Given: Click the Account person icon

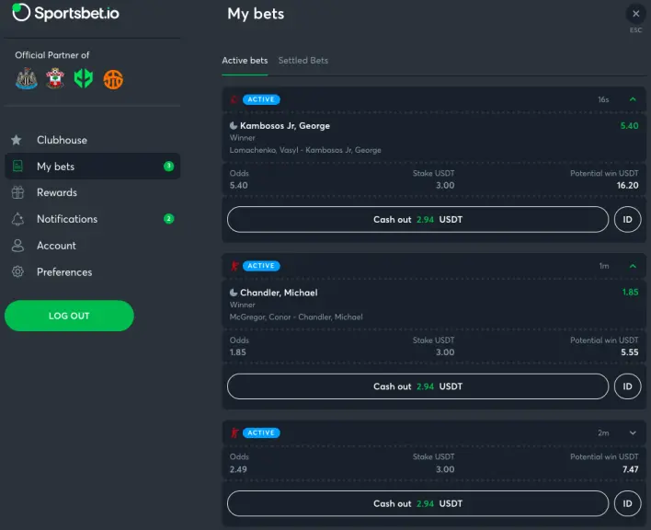Looking at the screenshot, I should pyautogui.click(x=17, y=246).
